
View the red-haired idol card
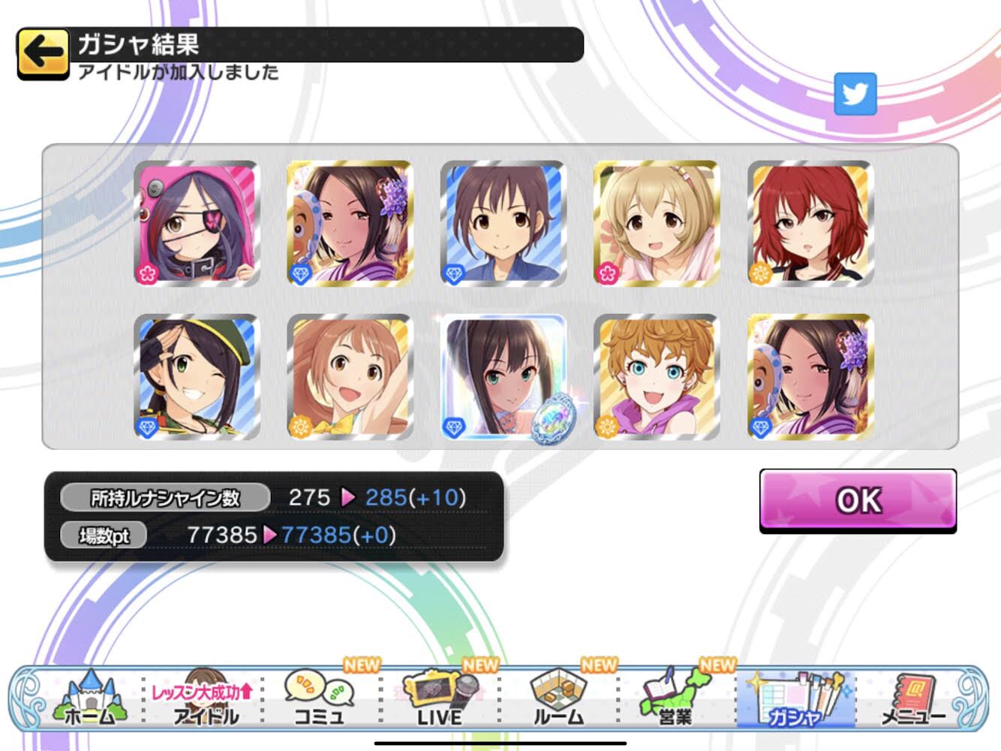[810, 223]
